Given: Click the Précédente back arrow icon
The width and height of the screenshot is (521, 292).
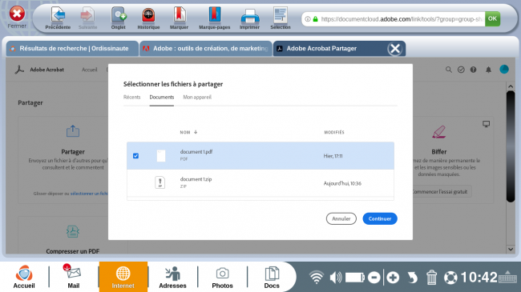Looking at the screenshot, I should coord(58,15).
